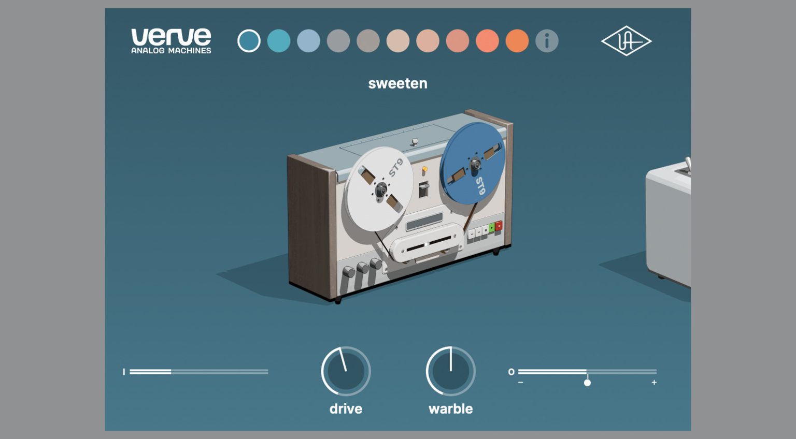
Task: Click the preset name sweeten
Action: [x=398, y=83]
